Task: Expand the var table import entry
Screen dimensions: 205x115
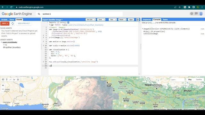Action: (x=49, y=25)
